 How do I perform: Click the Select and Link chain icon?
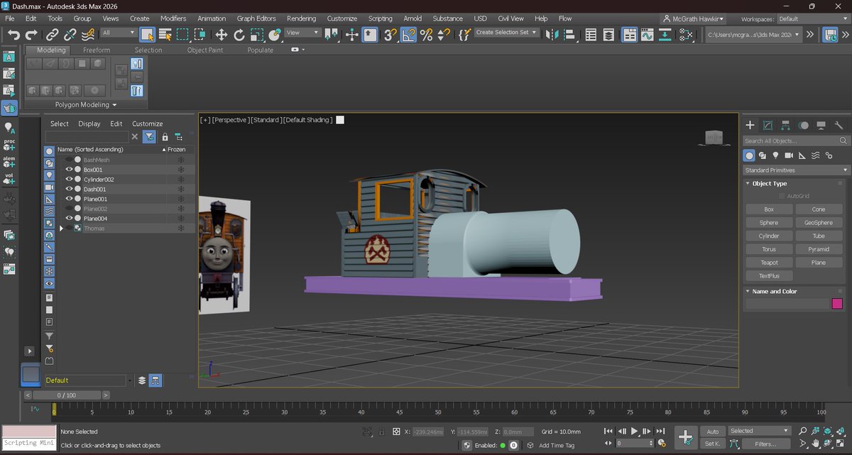(x=53, y=34)
